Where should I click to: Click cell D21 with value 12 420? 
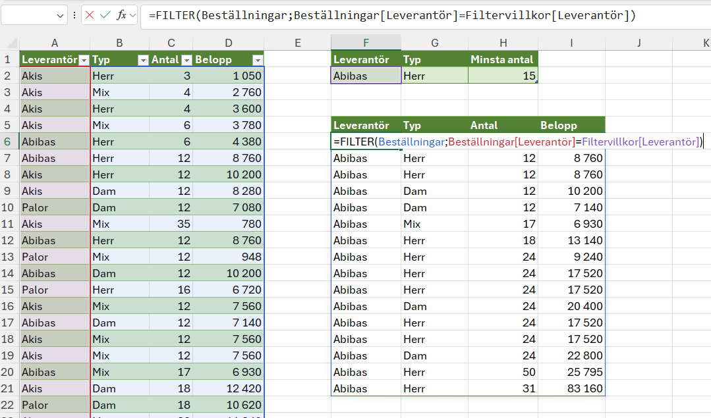tap(229, 388)
